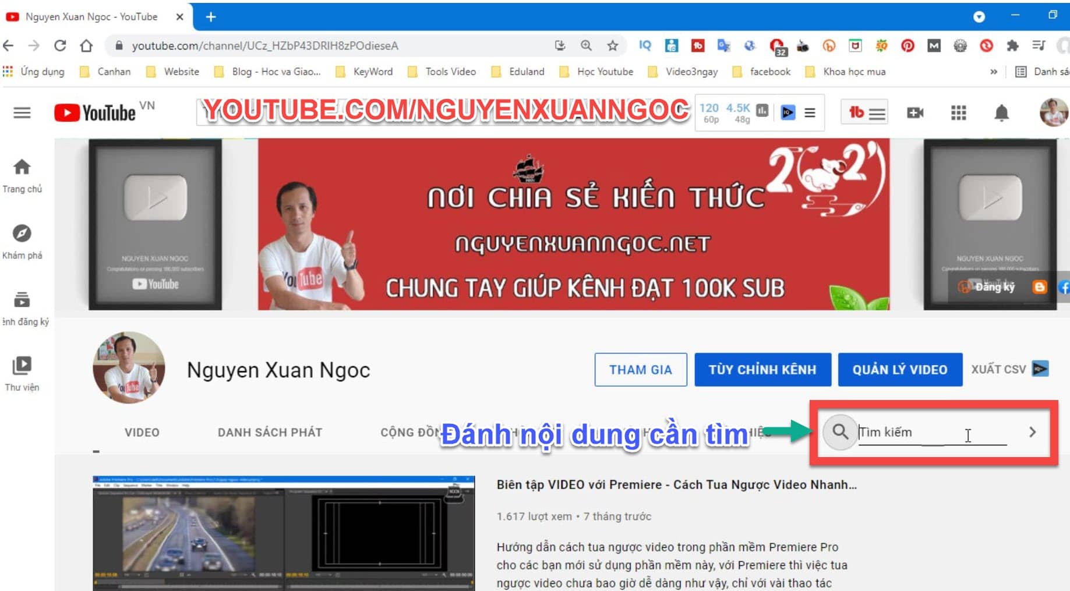Select the DANH SÁCH PHÁT tab
1070x591 pixels.
270,433
